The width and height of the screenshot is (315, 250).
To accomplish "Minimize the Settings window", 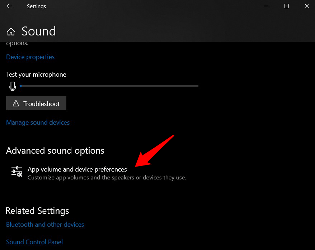I will click(x=266, y=6).
